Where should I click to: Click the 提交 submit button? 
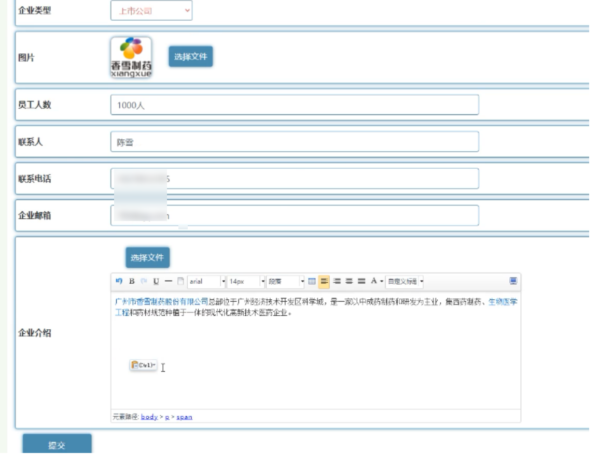point(57,445)
